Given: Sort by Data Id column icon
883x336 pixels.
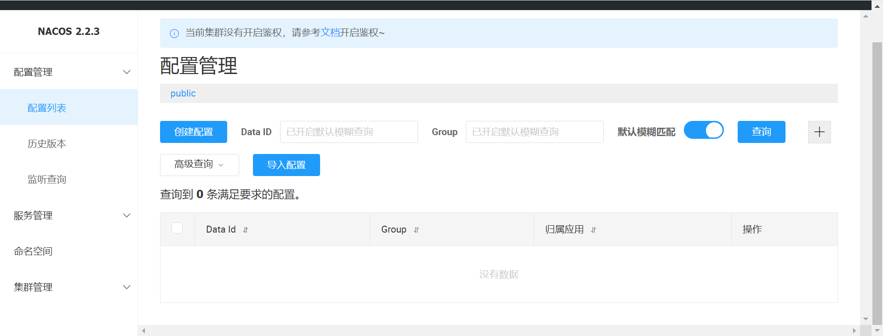Looking at the screenshot, I should point(246,230).
